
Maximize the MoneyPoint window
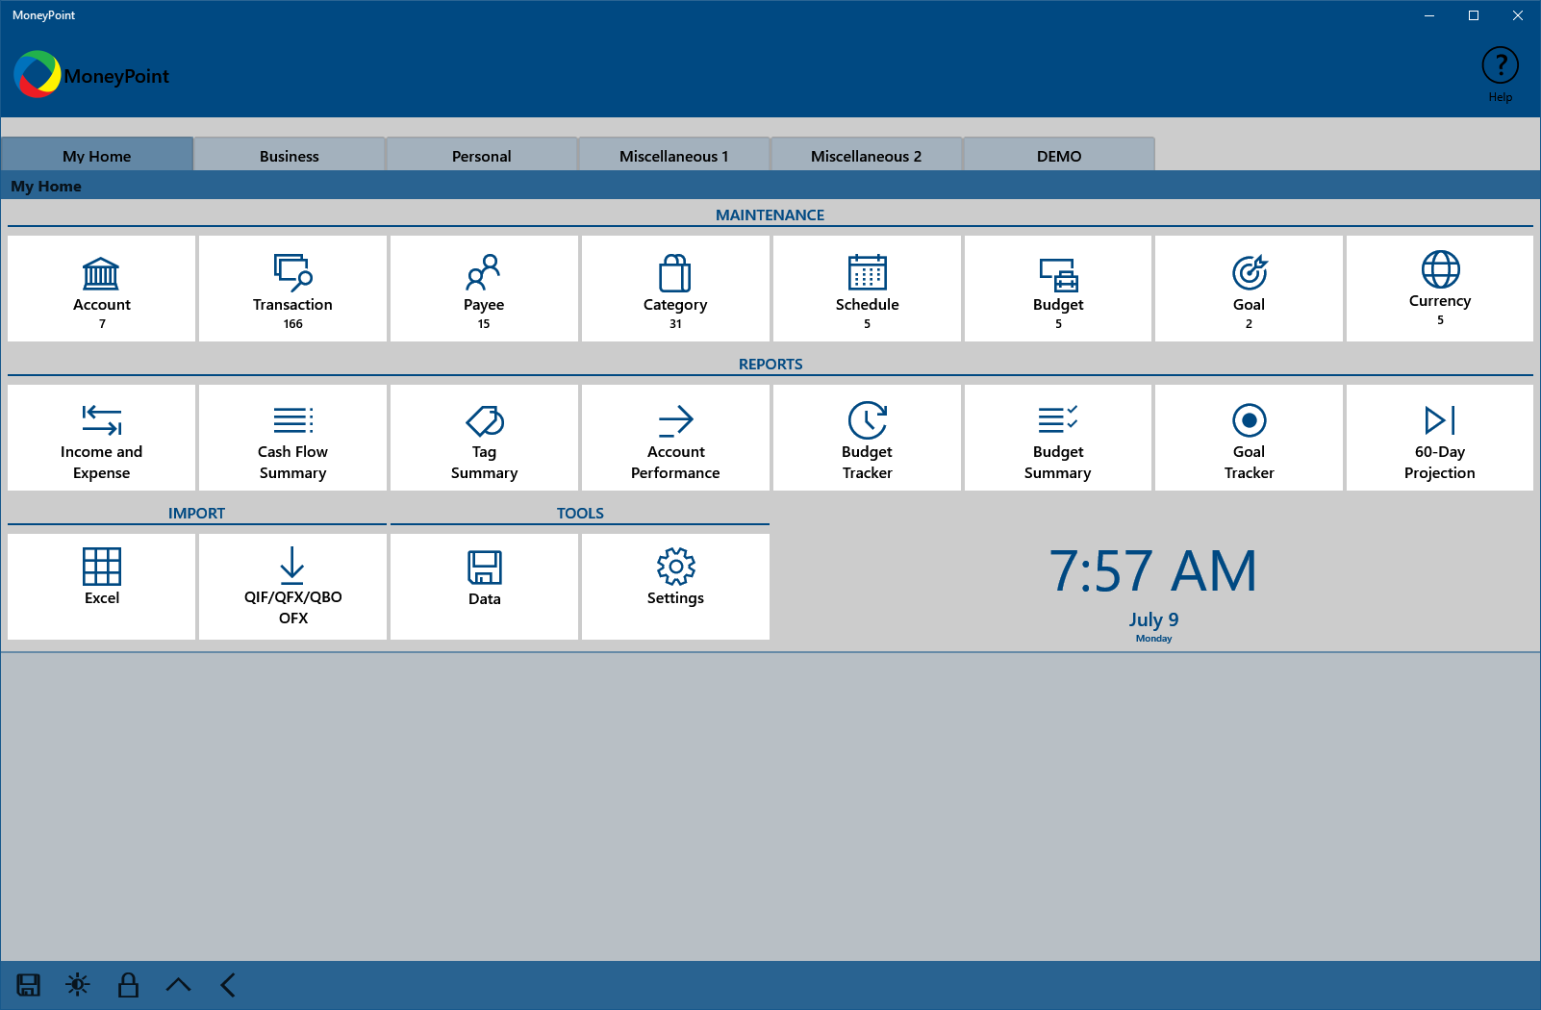tap(1473, 15)
